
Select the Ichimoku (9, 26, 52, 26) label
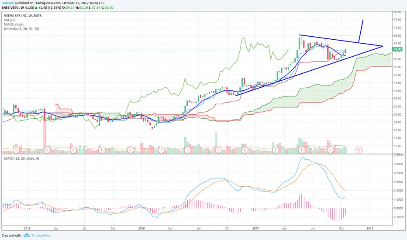21,29
